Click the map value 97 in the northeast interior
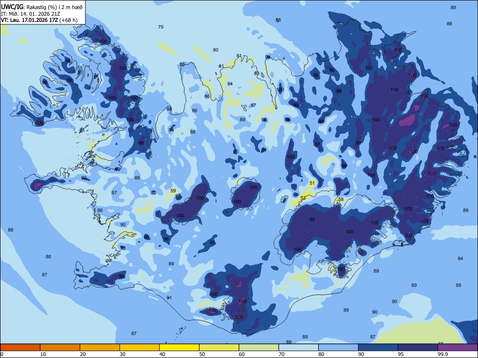 pos(317,144)
